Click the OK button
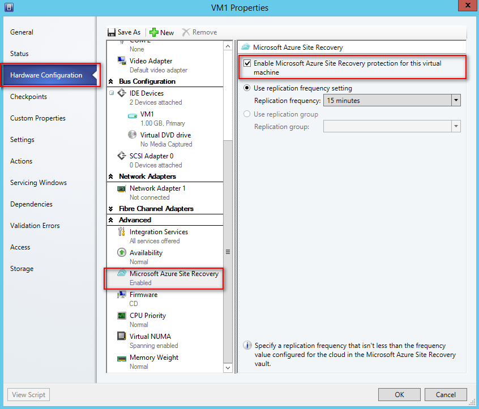 [x=399, y=395]
